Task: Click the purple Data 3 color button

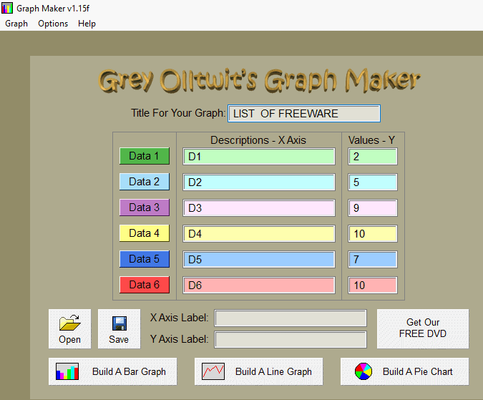Action: (145, 208)
